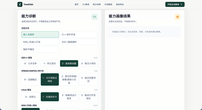Set C/C++ level to 1：学过语法
This screenshot has width=202, height=110.
[50, 63]
